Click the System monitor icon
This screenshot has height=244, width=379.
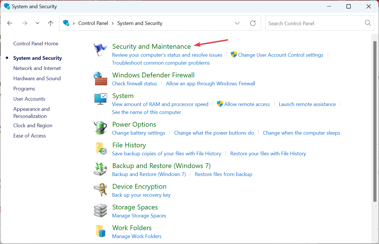point(100,99)
